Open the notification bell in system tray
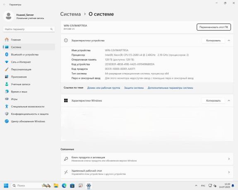The width and height of the screenshot is (238, 190). (233, 185)
